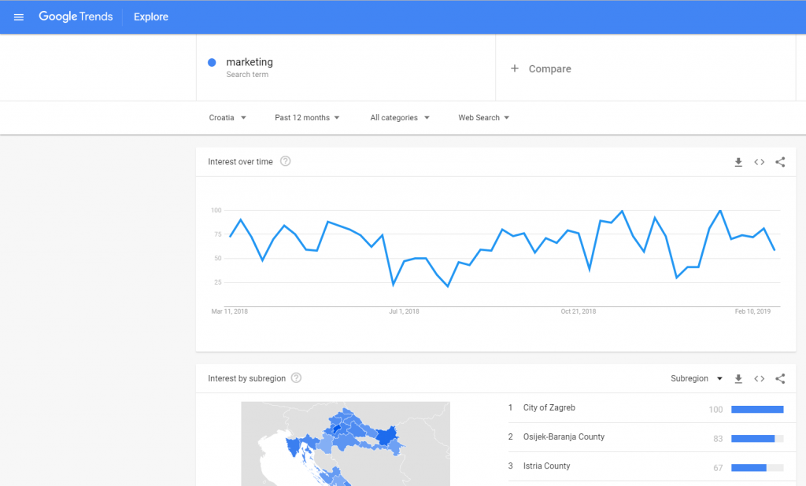Share the Interest over time chart
The image size is (806, 486).
tap(780, 162)
